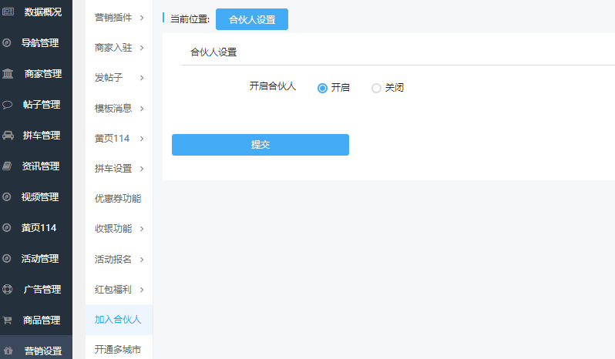
Task: Click the 开启合伙人 field label
Action: click(x=273, y=86)
